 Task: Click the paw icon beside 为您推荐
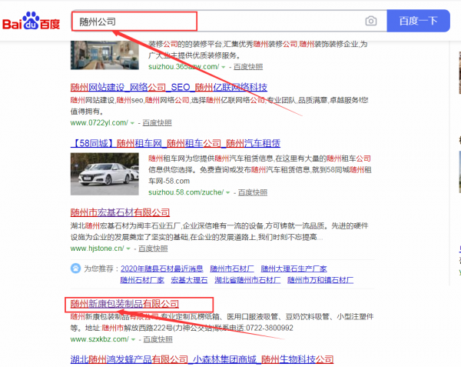75,268
